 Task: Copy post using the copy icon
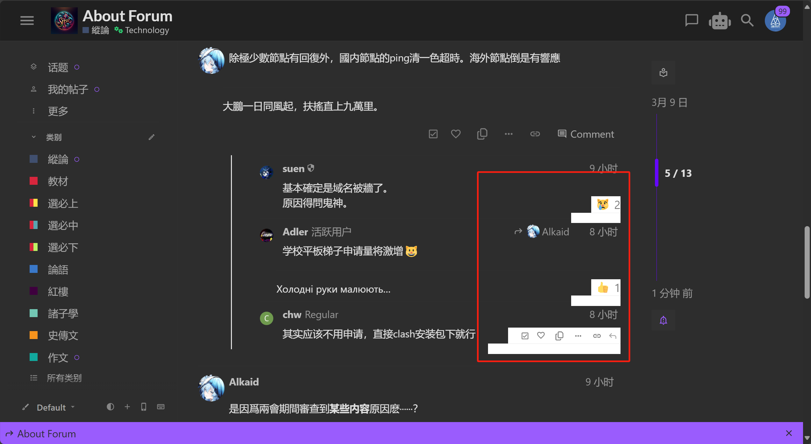[482, 134]
